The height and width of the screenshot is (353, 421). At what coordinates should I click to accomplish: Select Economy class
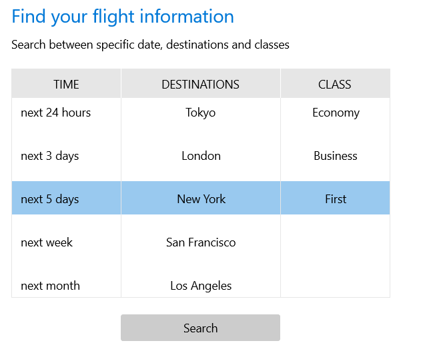[336, 113]
